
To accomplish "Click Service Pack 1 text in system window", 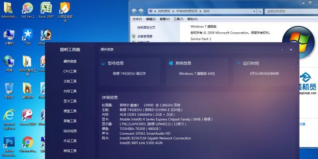I will pyautogui.click(x=201, y=39).
